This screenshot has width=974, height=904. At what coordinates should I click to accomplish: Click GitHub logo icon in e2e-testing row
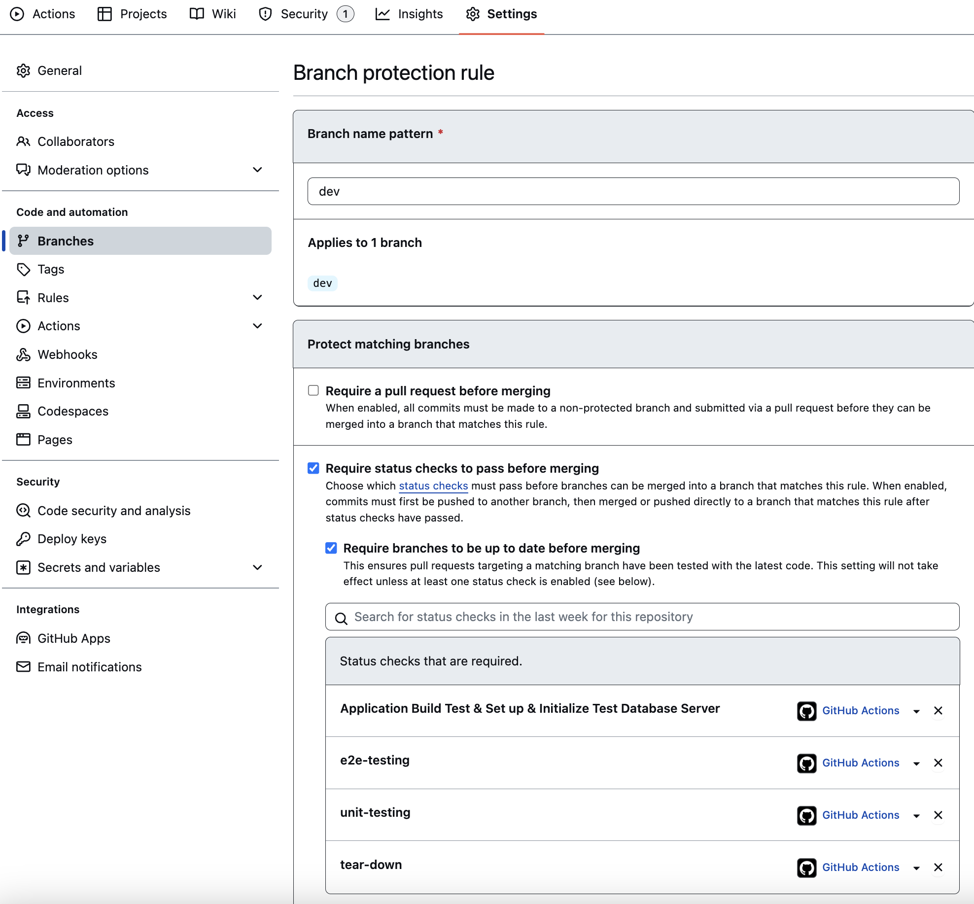(x=806, y=763)
